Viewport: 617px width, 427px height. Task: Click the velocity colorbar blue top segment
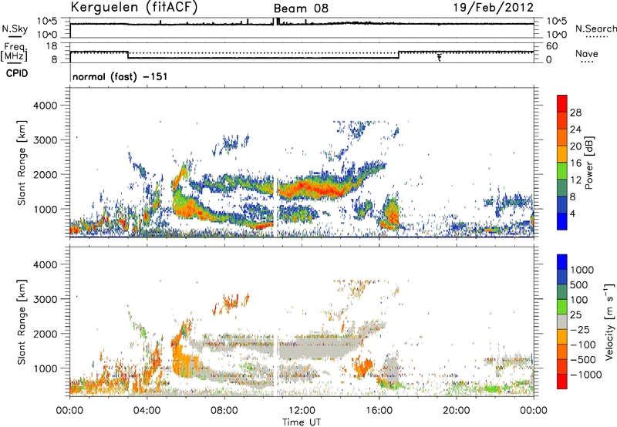562,262
